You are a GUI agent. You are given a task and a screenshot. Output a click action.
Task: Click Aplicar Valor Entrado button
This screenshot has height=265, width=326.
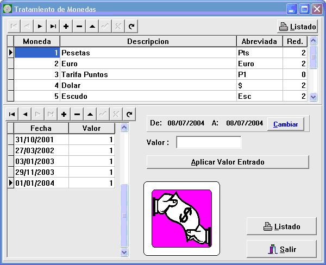227,162
